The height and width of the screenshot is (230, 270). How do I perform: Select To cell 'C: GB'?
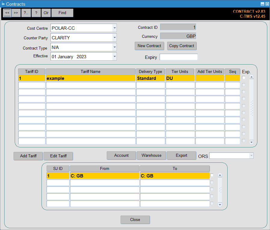[x=175, y=176]
